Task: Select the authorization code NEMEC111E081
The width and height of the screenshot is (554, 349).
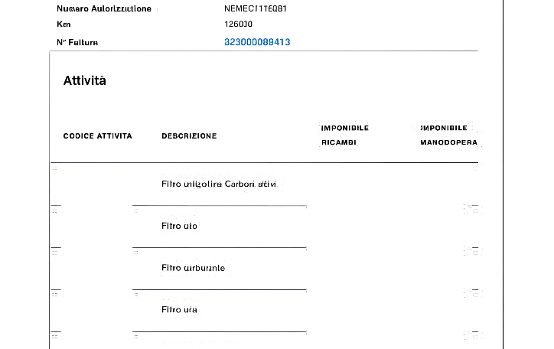Action: [256, 8]
